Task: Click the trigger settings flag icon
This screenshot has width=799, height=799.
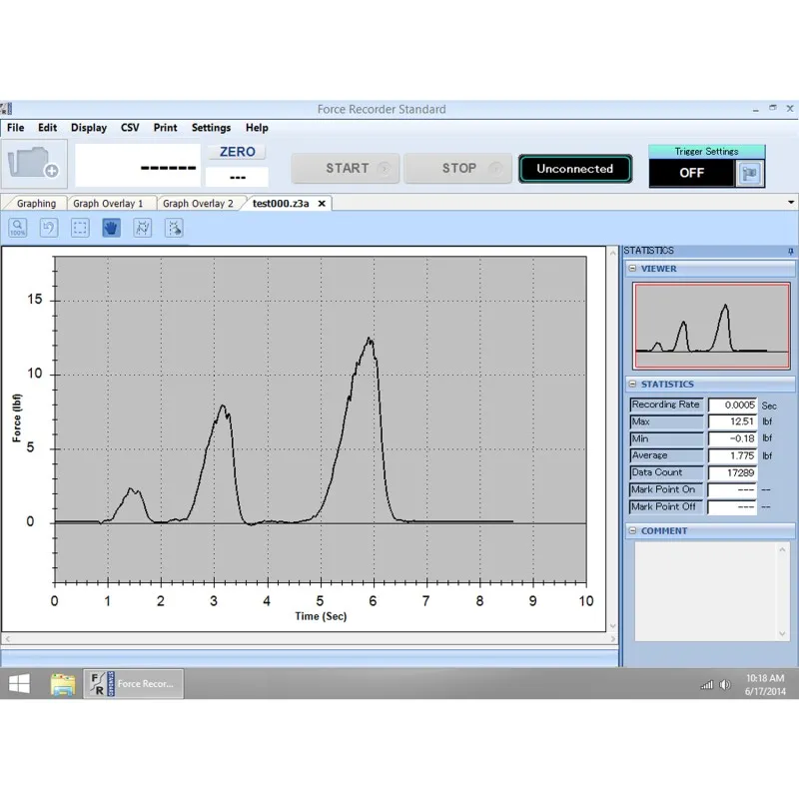Action: pyautogui.click(x=748, y=173)
